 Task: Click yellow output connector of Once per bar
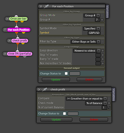(22, 21)
